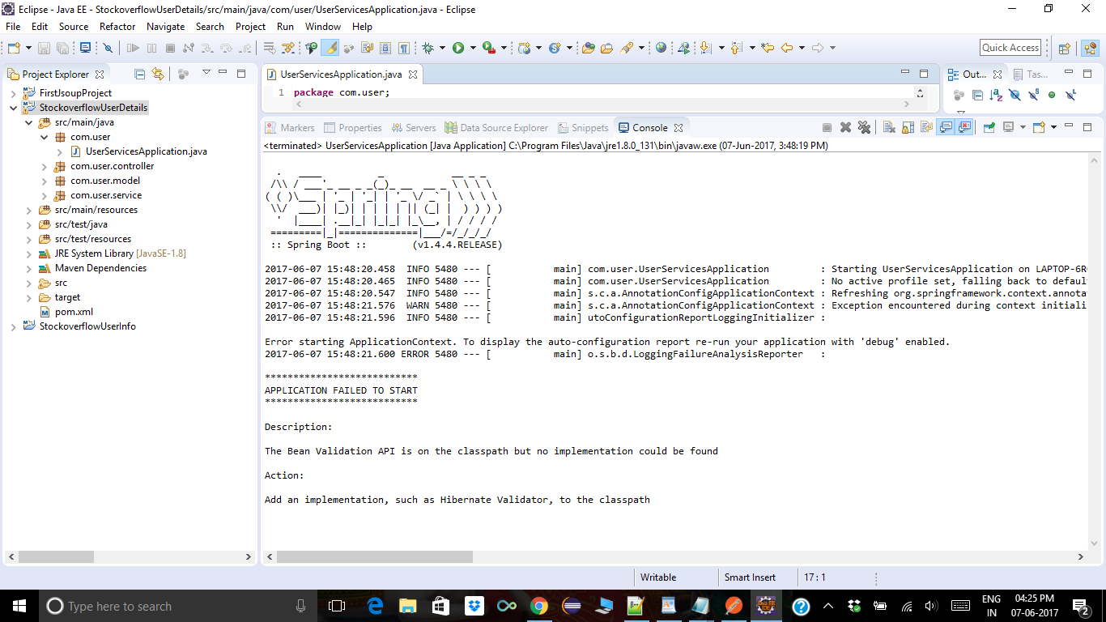The height and width of the screenshot is (622, 1106).
Task: Click Sort alphabetically in Outline view
Action: (996, 95)
